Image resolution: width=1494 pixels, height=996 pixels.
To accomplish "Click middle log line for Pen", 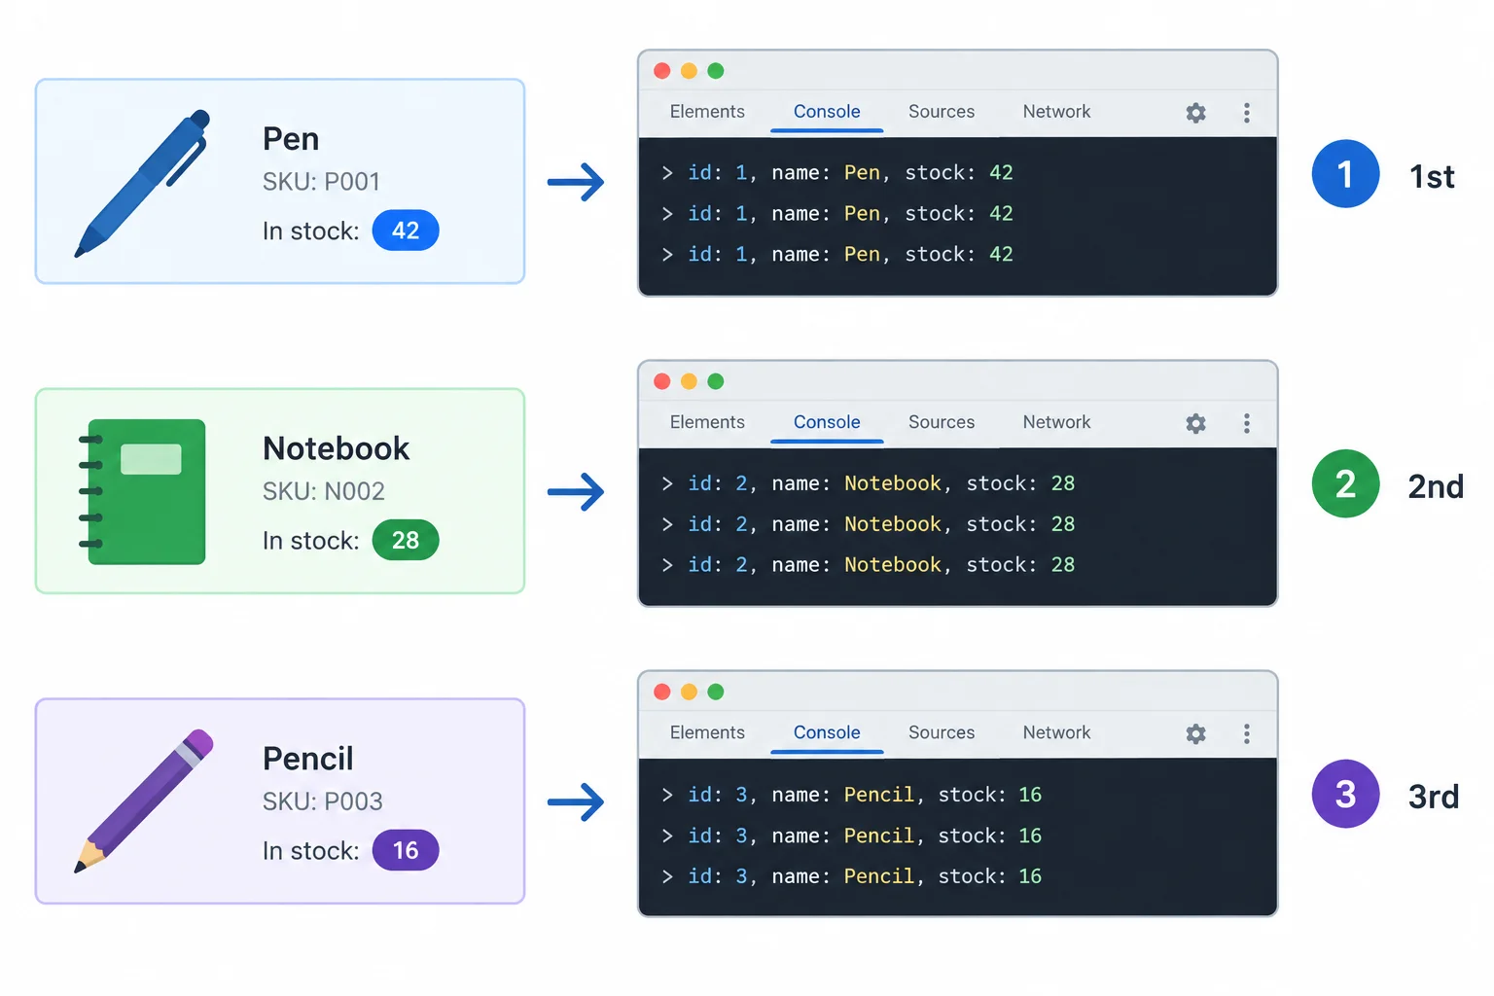I will [x=836, y=214].
